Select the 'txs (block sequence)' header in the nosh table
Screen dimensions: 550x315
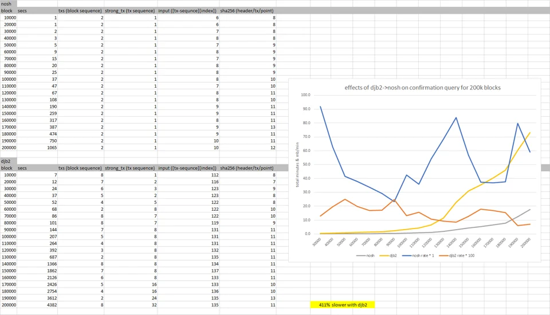point(81,11)
